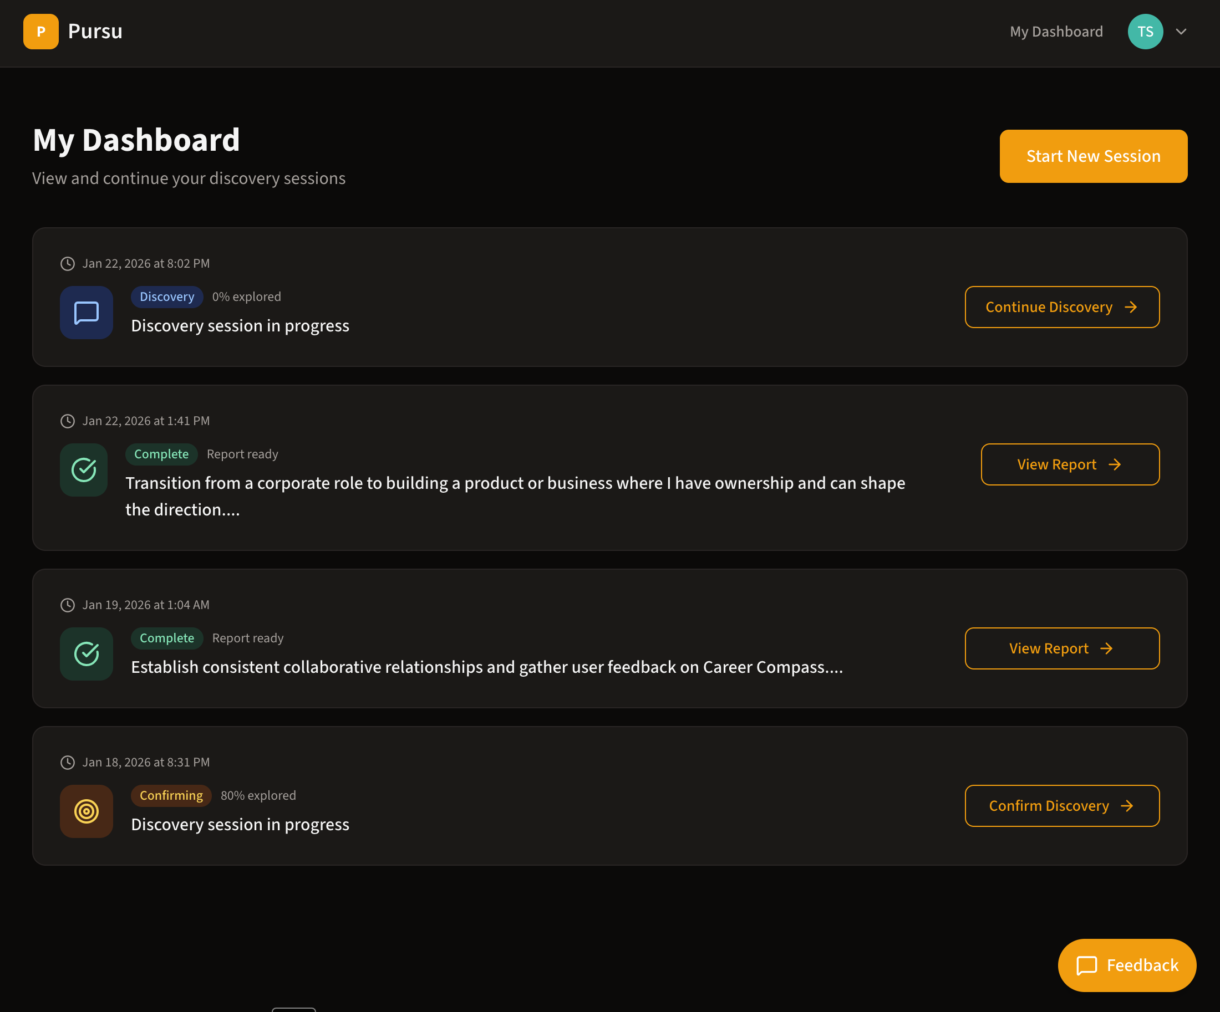
Task: Click the Confirming status badge
Action: coord(171,795)
